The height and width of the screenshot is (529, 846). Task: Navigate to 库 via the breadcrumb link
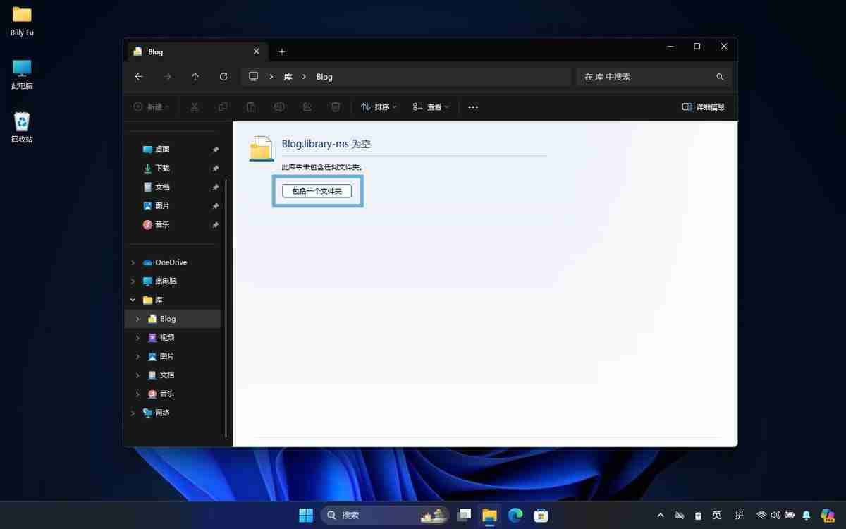click(288, 76)
